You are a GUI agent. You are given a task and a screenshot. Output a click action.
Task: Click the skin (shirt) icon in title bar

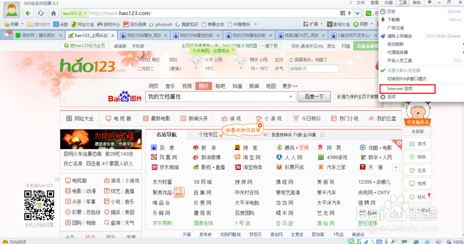point(429,3)
